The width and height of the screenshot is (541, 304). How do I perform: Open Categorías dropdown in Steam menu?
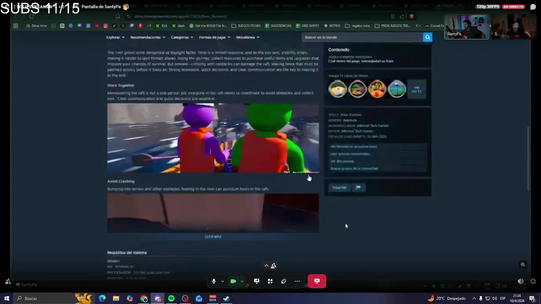tap(182, 37)
